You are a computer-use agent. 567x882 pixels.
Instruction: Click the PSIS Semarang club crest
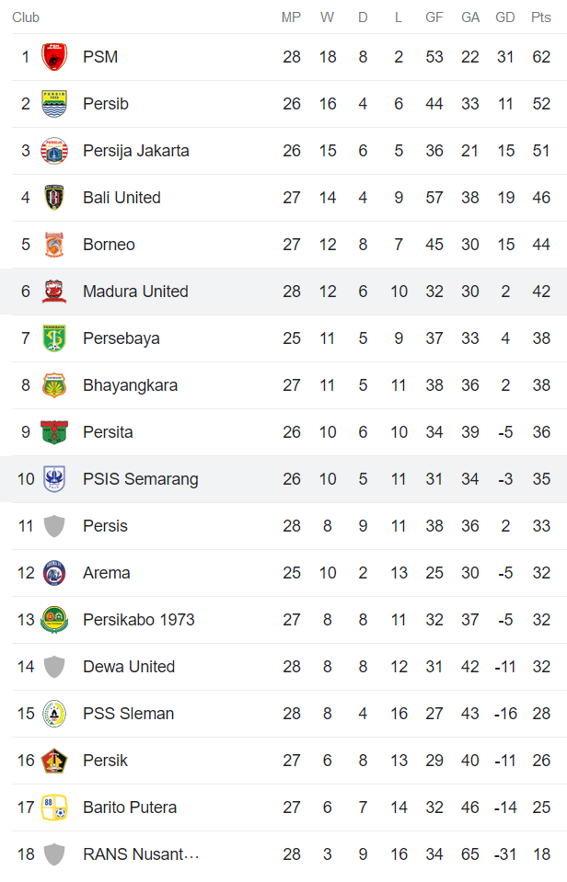[54, 478]
